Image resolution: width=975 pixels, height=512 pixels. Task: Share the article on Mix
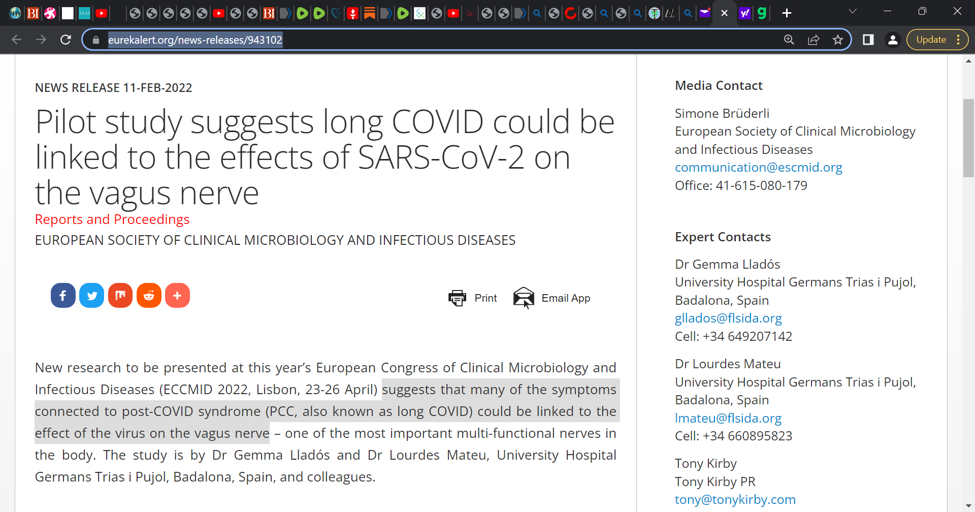click(x=120, y=296)
